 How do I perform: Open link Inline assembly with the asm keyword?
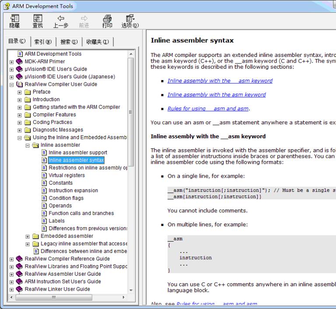tap(217, 95)
